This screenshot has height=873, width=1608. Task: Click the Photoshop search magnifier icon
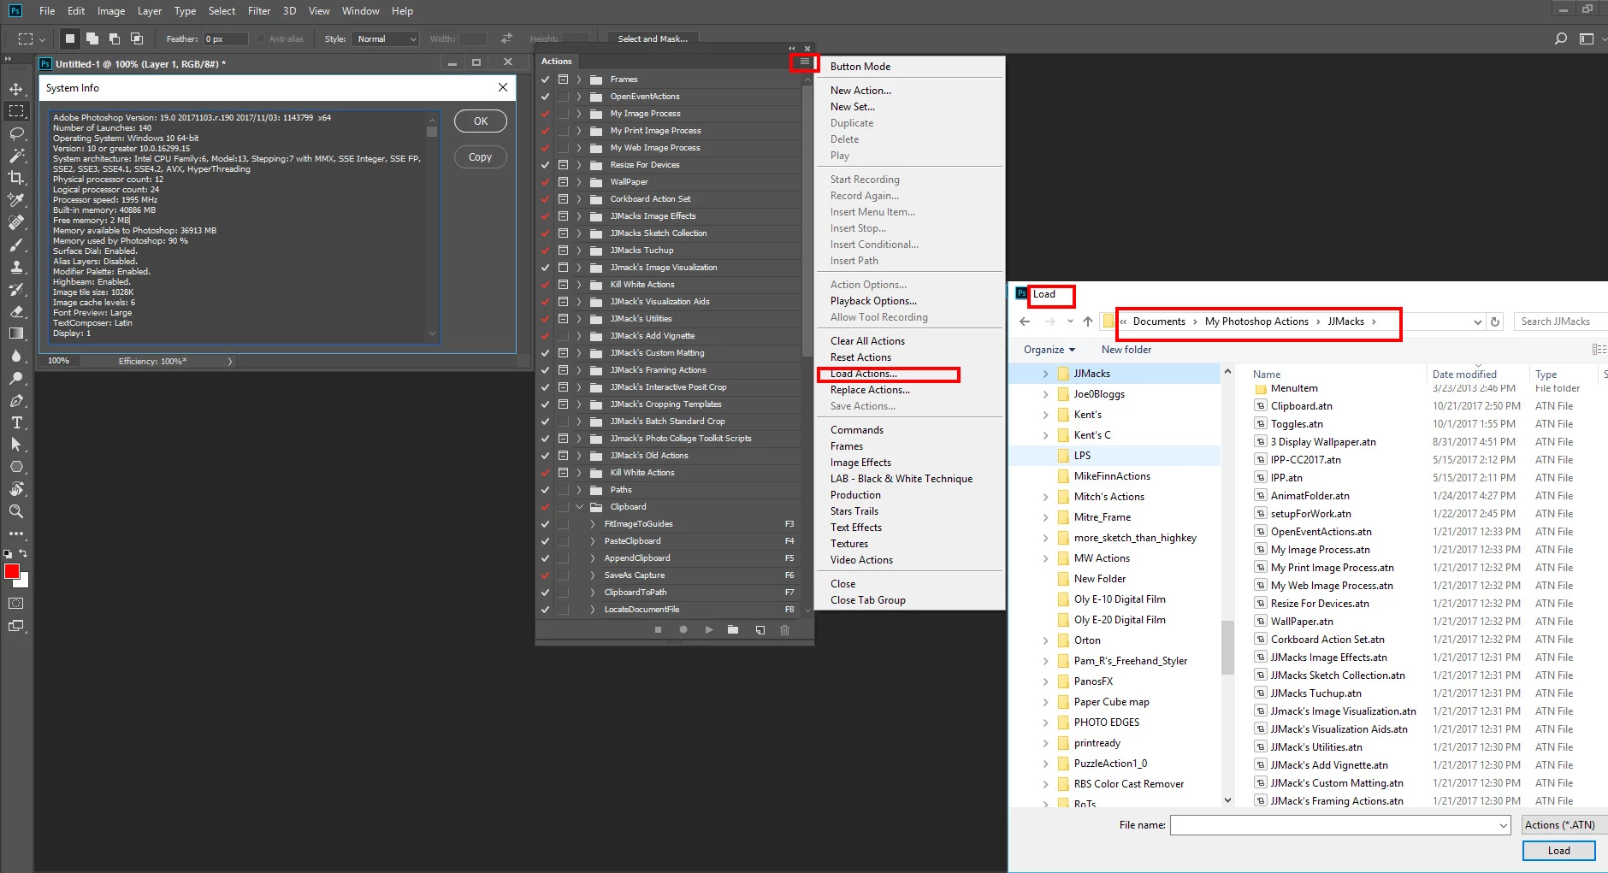[x=1561, y=38]
